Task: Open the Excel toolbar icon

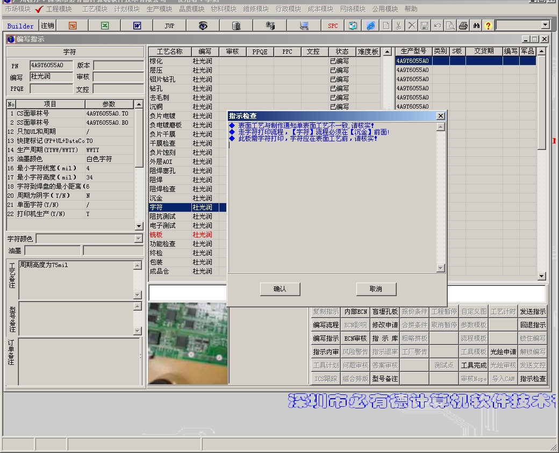Action: (x=105, y=25)
